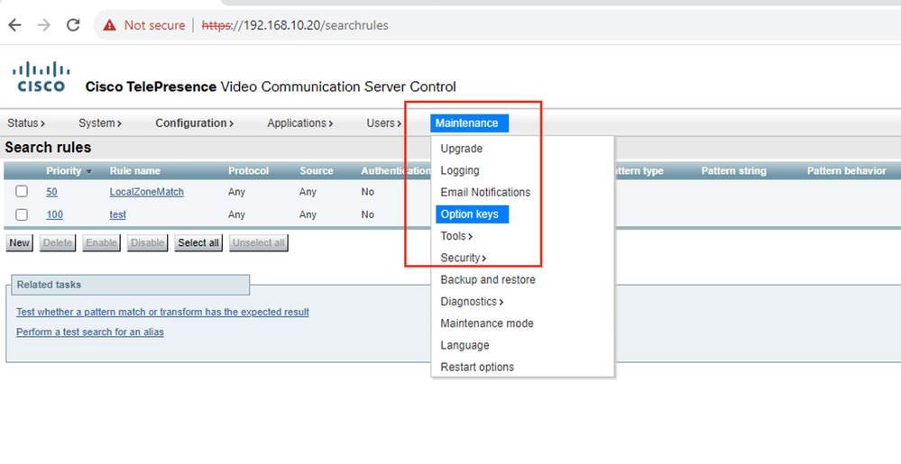Click the Search rules page title
The height and width of the screenshot is (464, 901).
[48, 148]
